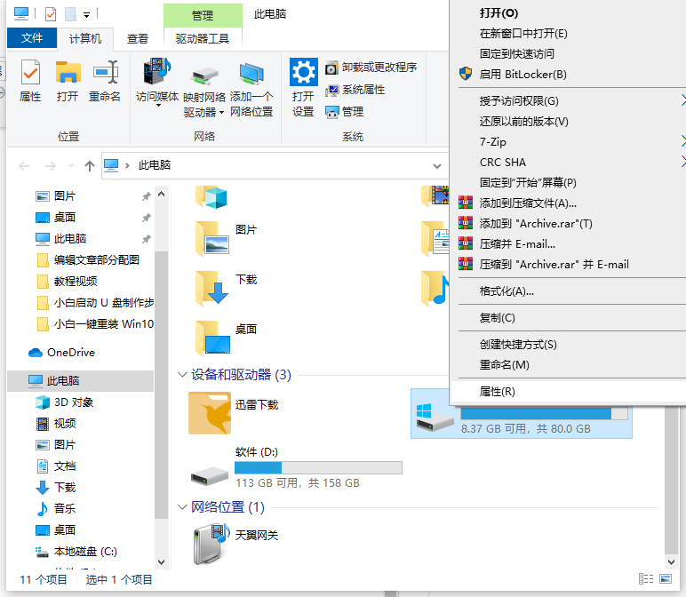The image size is (686, 597).
Task: Switch to large icons view in status bar
Action: click(666, 579)
